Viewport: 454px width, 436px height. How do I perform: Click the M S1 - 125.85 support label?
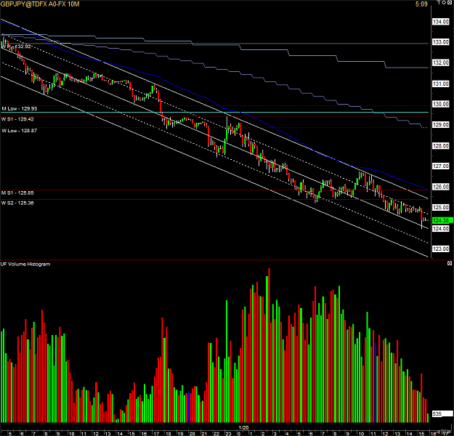point(17,193)
